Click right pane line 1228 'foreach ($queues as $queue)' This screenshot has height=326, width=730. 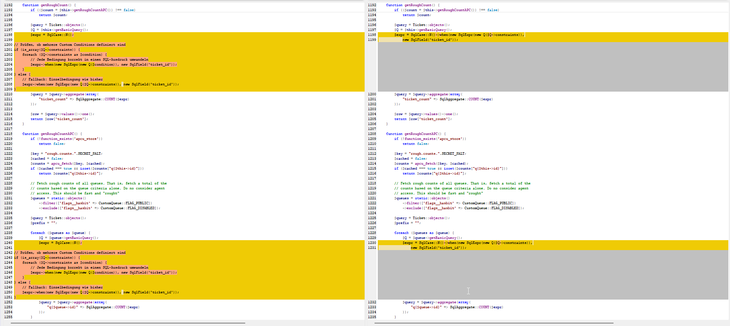tap(424, 233)
